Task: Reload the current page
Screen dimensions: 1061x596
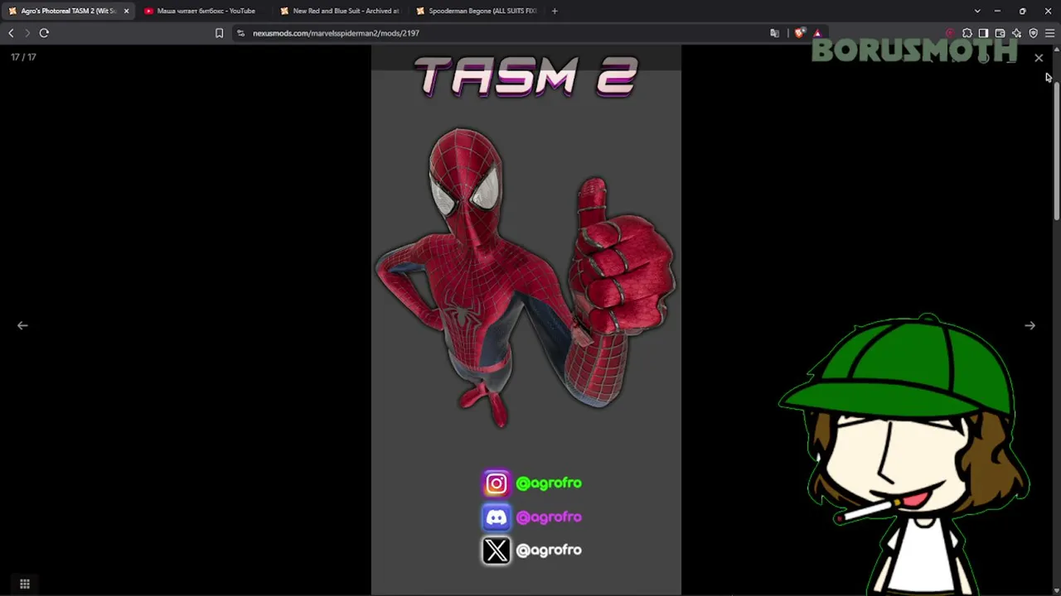Action: coord(44,33)
